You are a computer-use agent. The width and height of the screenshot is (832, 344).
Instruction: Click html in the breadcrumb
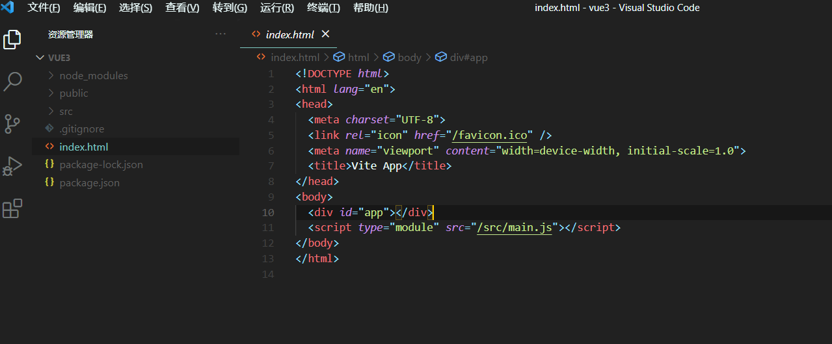tap(358, 57)
